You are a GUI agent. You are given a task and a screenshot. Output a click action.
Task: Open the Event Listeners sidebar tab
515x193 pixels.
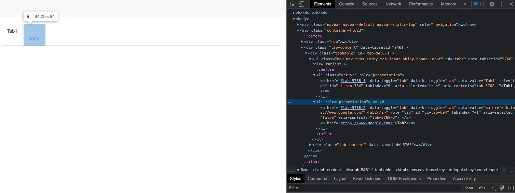click(367, 179)
